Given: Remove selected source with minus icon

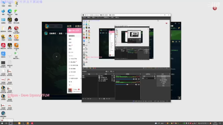Looking at the screenshot, I should (102, 99).
